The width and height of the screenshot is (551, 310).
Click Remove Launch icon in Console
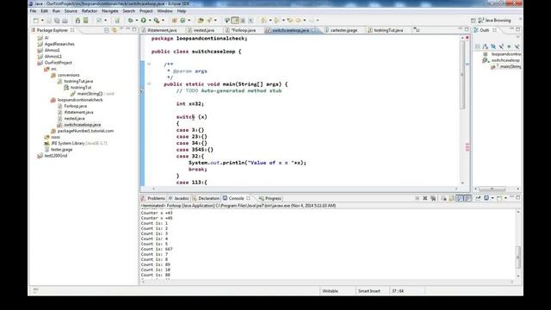click(x=424, y=198)
